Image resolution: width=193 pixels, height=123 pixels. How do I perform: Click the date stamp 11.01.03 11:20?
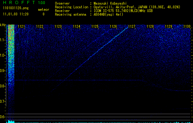pyautogui.click(x=16, y=14)
